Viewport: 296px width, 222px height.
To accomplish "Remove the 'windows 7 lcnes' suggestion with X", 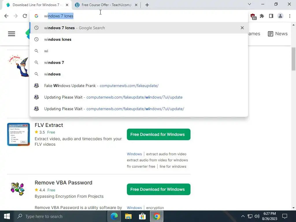I will pos(242,28).
